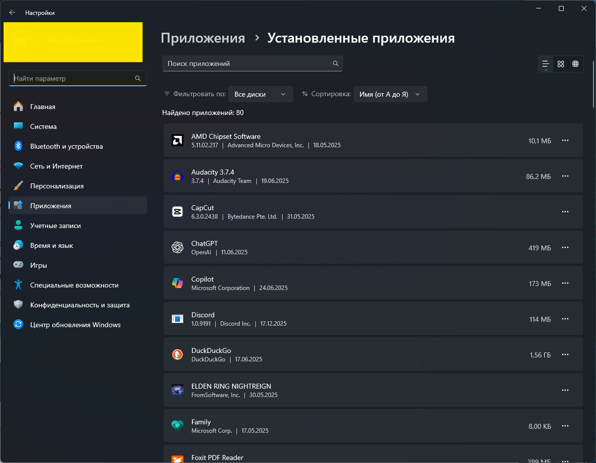596x463 pixels.
Task: Click the FromSoftware, Inc. publisher text
Action: [x=216, y=395]
